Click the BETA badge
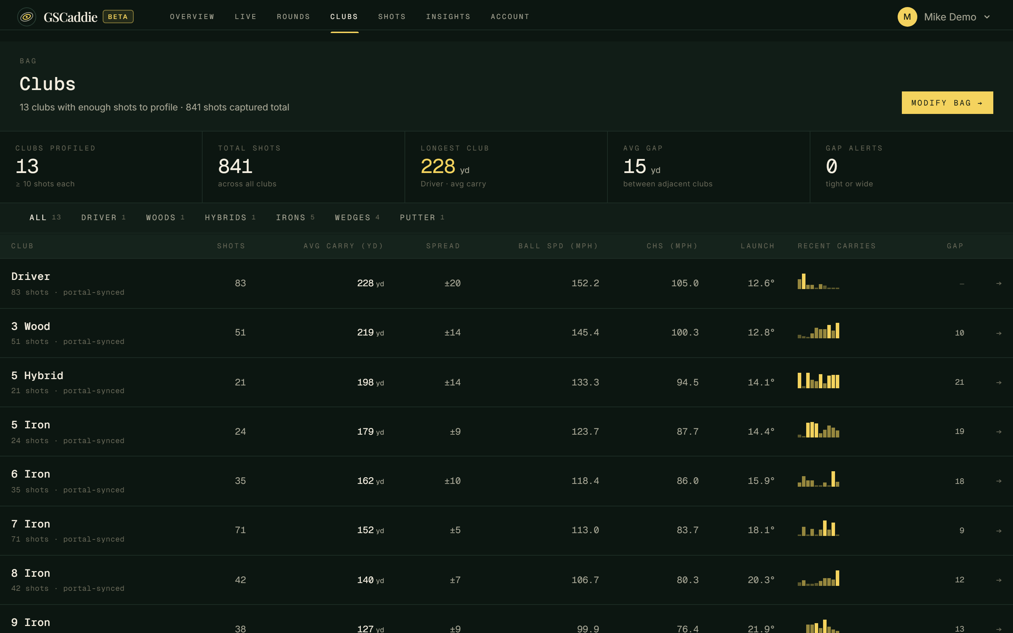Viewport: 1013px width, 633px height. pos(118,17)
